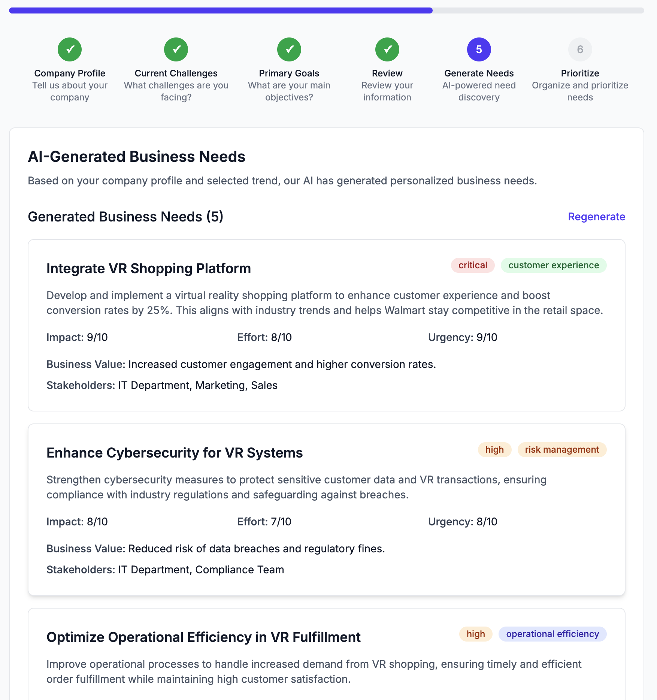Go to the Prioritize step label

click(580, 73)
